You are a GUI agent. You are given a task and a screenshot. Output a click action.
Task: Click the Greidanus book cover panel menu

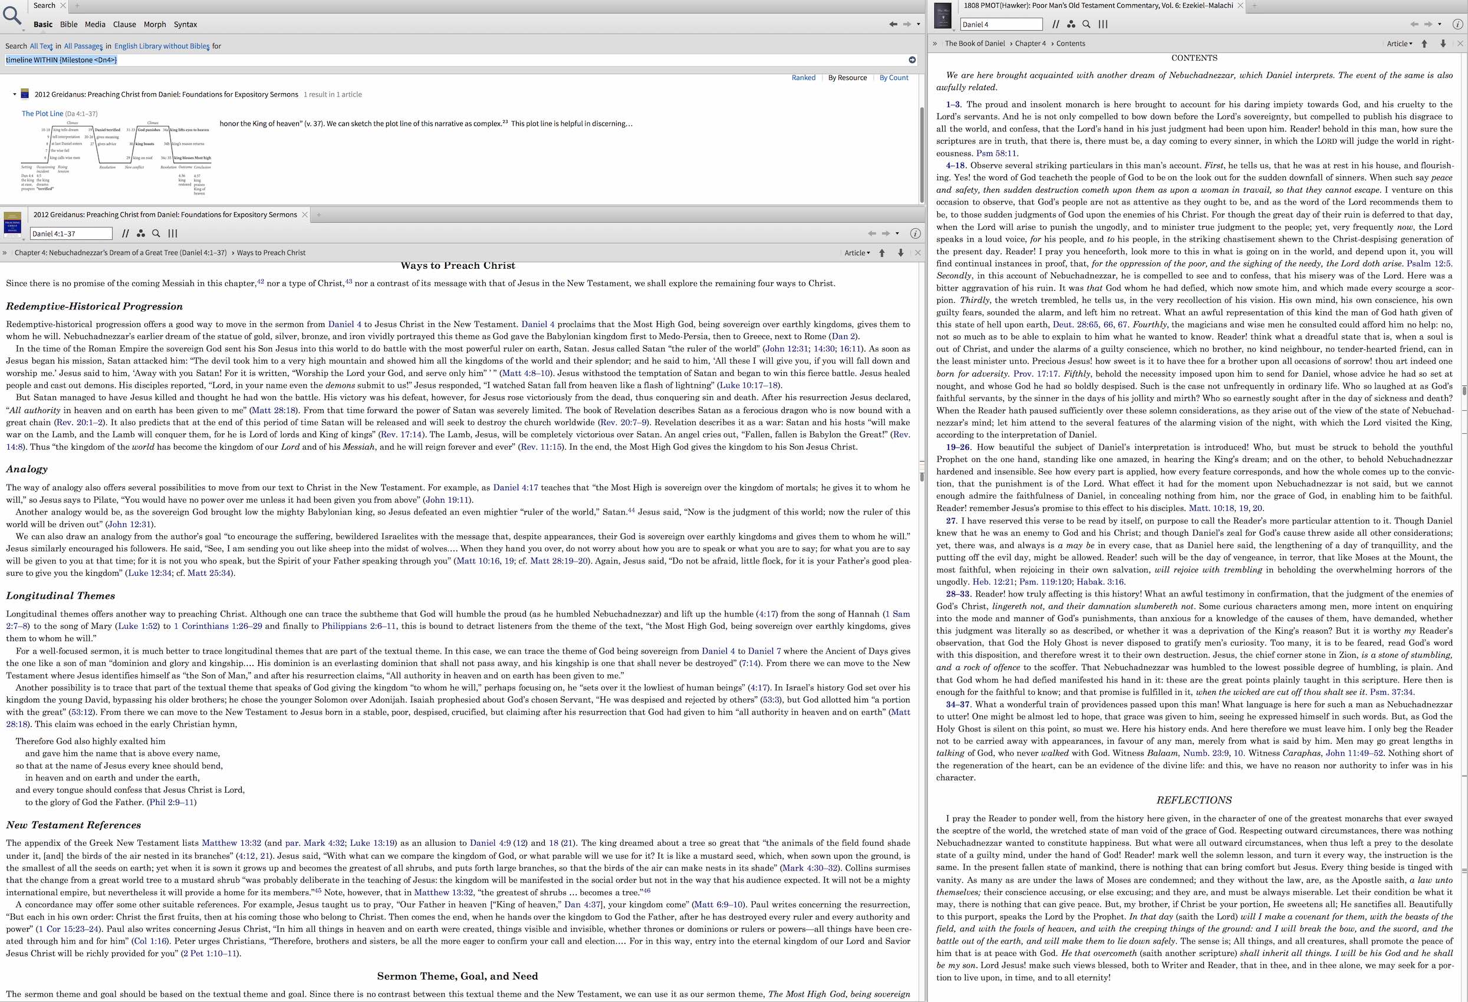(x=12, y=225)
